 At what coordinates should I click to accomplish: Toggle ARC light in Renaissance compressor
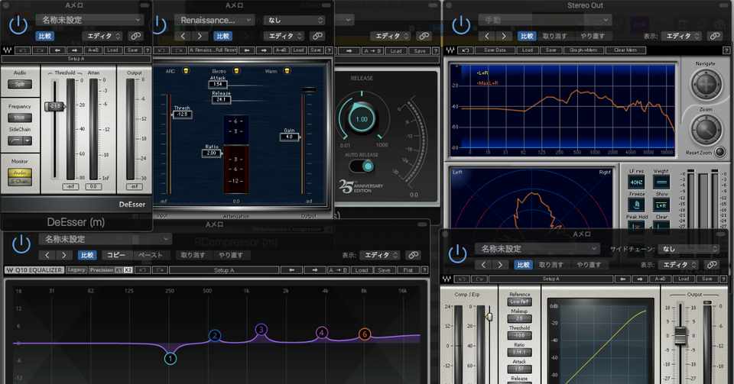[186, 71]
